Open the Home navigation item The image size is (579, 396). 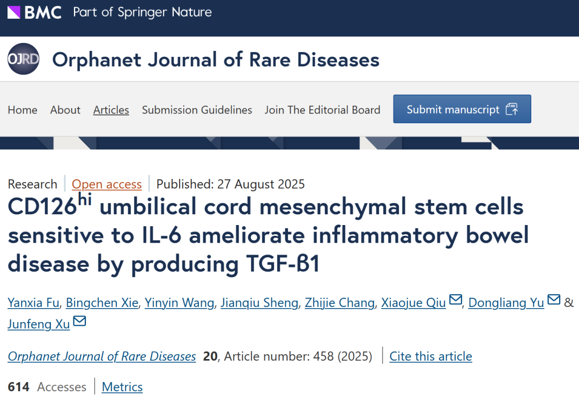(x=23, y=110)
